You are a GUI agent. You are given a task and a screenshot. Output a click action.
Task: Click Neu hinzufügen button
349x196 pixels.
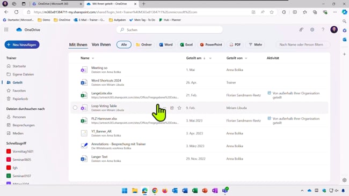tap(22, 44)
